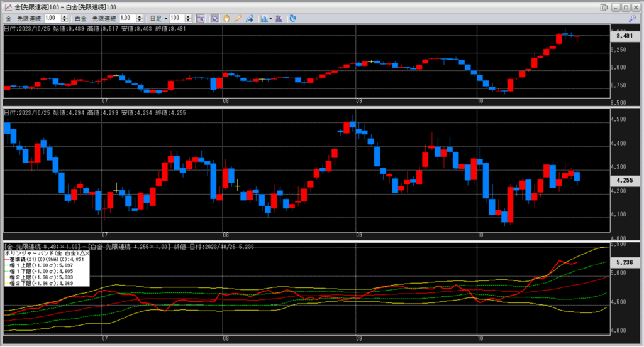This screenshot has height=347, width=644.
Task: Click the red 基準線 legend line
Action: tap(8, 259)
